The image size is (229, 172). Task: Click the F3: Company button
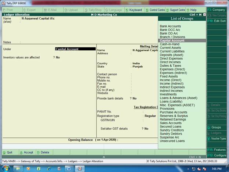point(217,10)
